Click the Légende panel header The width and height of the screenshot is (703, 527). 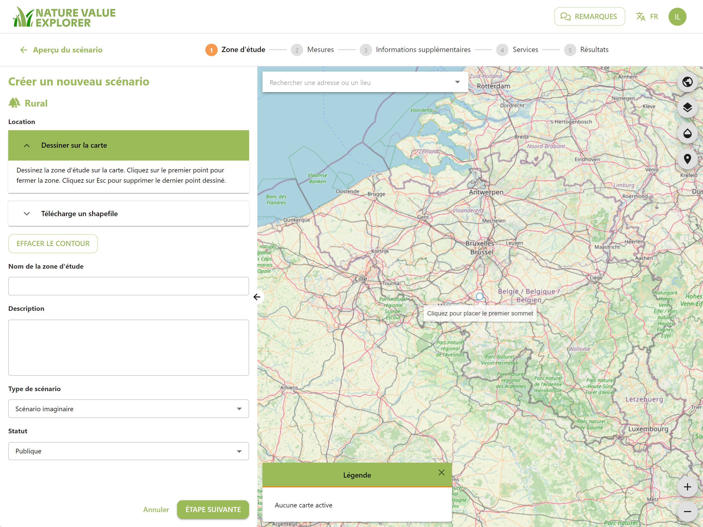point(357,475)
